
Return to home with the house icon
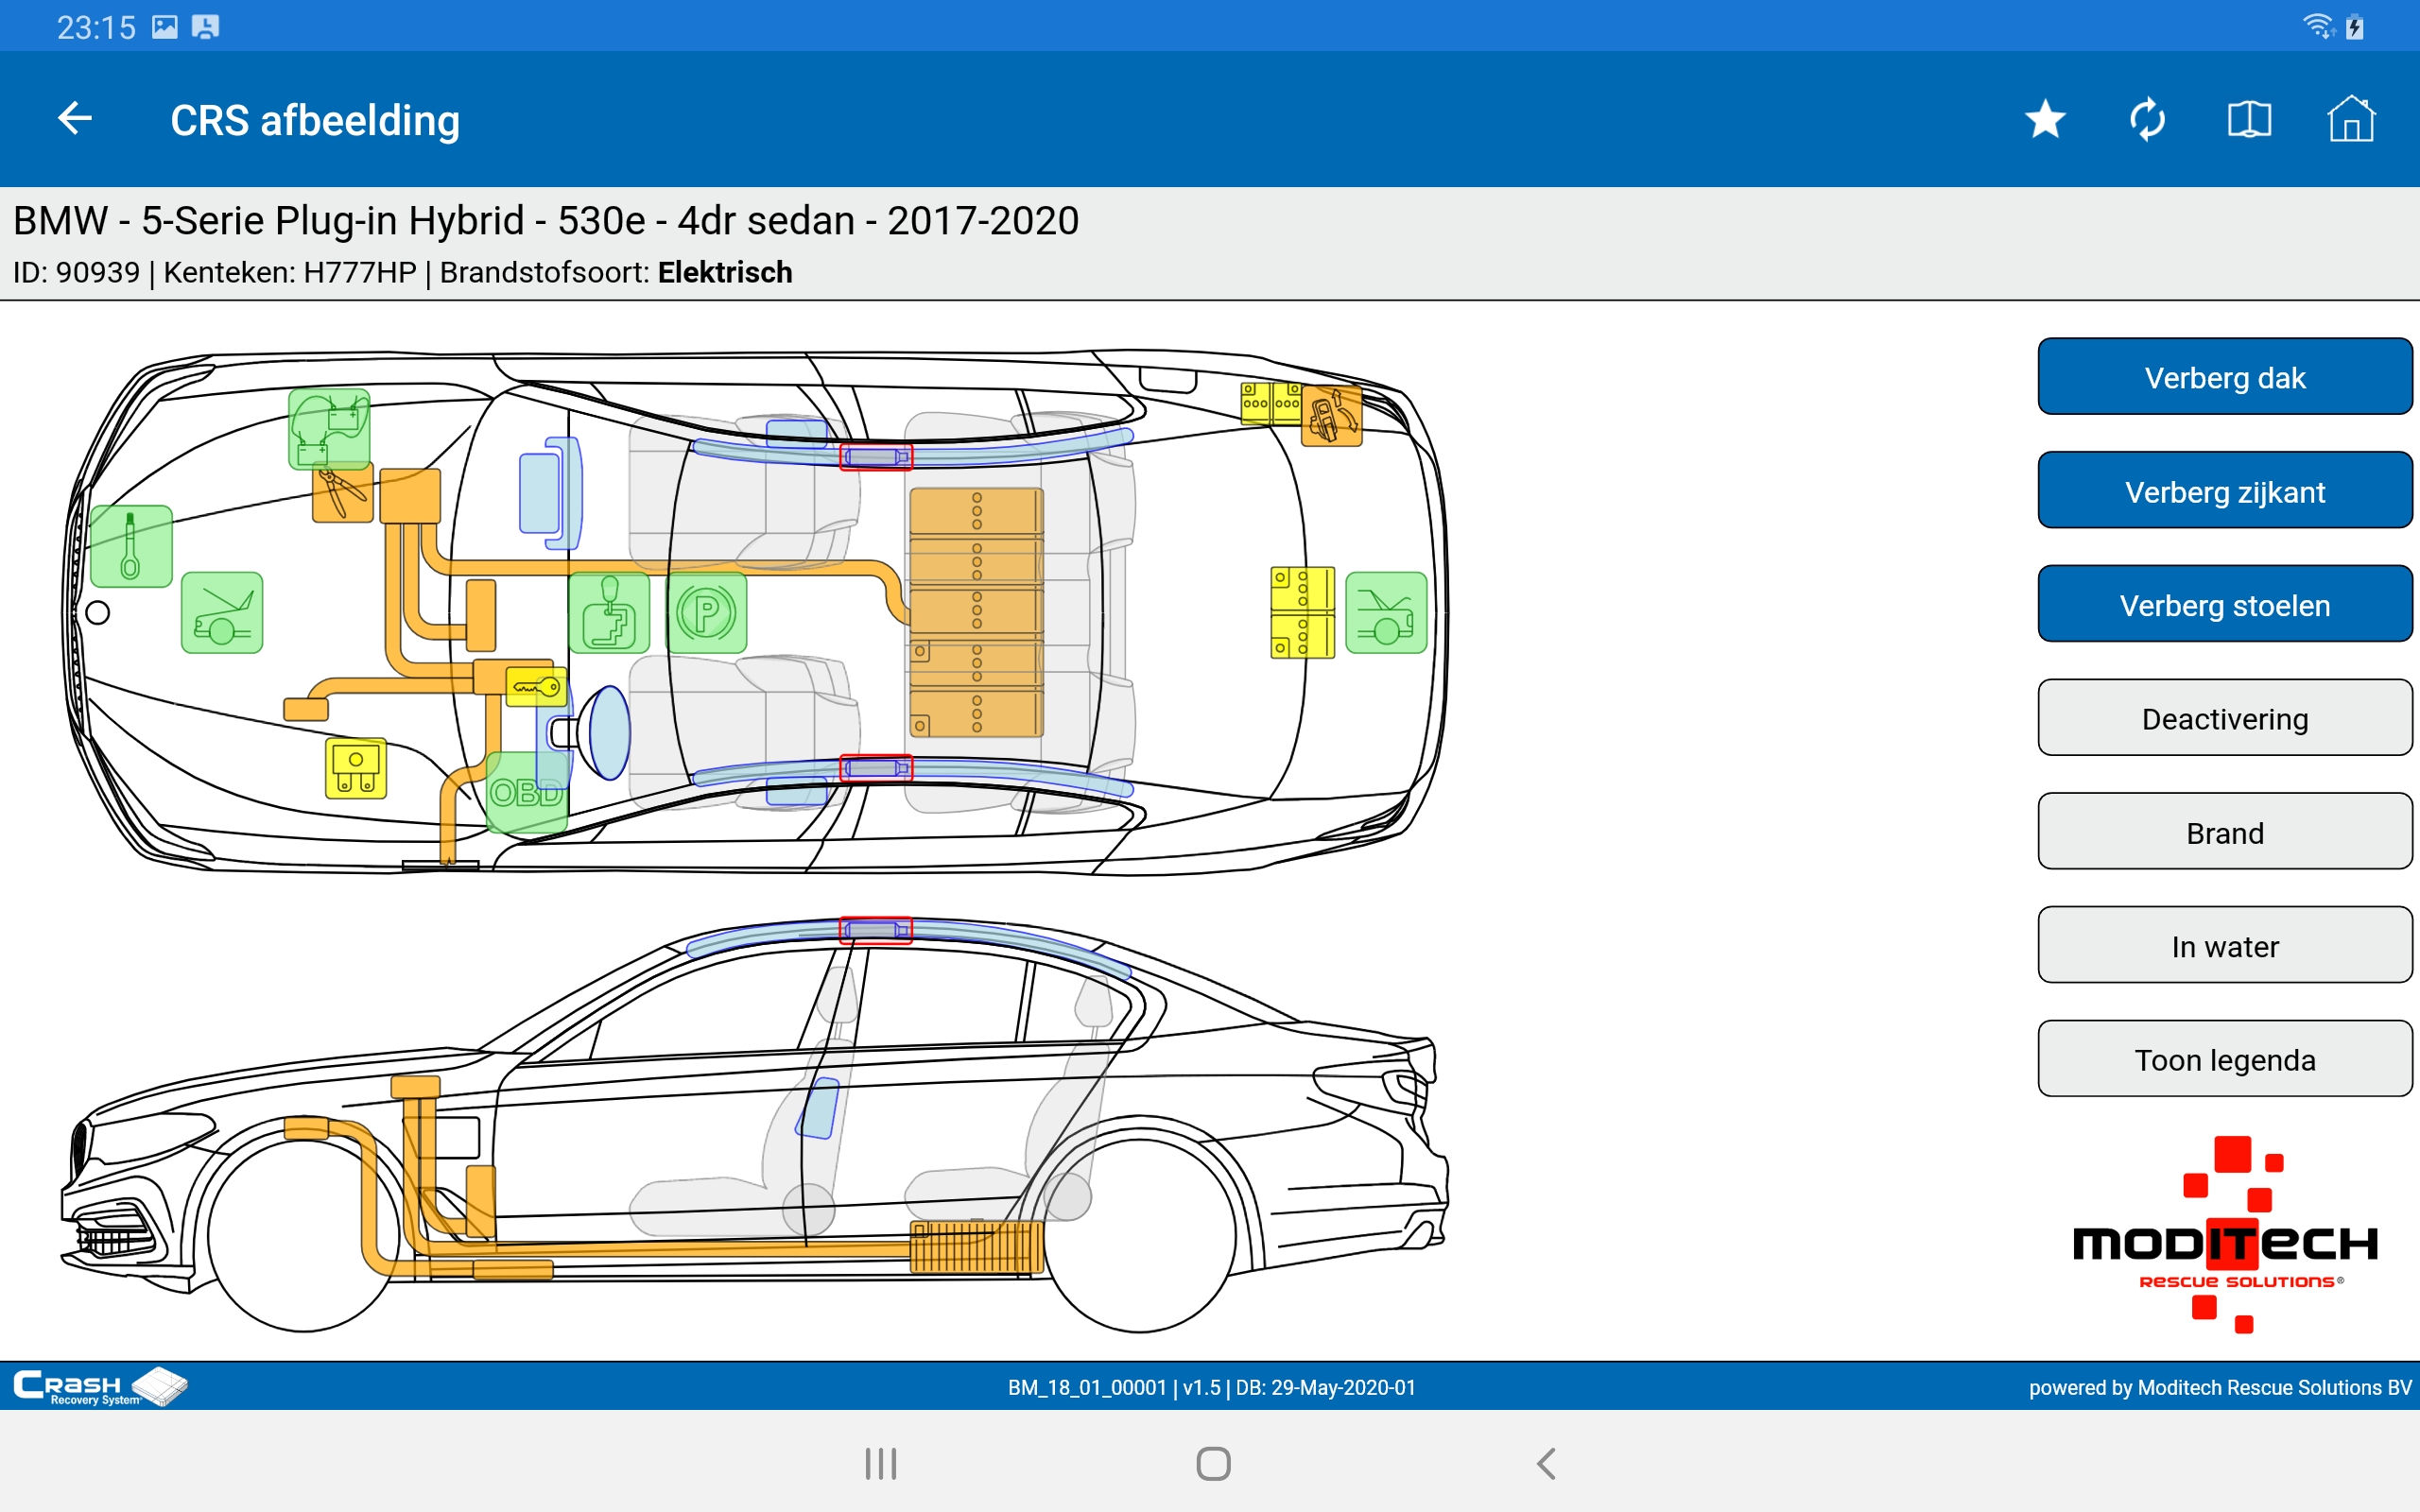pos(2351,120)
